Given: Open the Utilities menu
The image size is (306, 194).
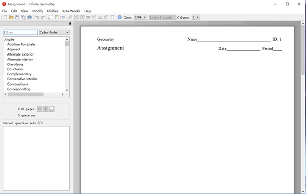Looking at the screenshot, I should [x=53, y=11].
